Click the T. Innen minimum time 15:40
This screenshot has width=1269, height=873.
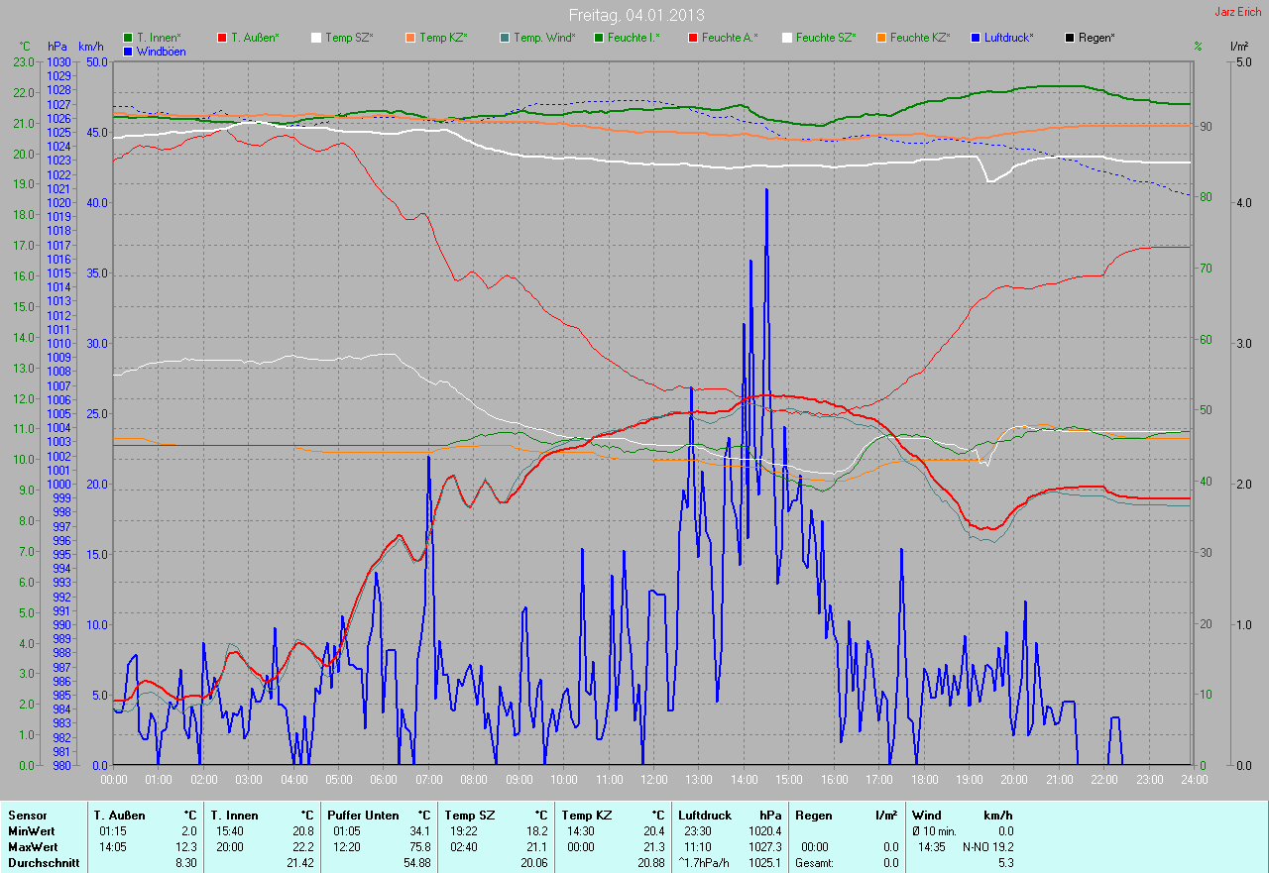230,831
